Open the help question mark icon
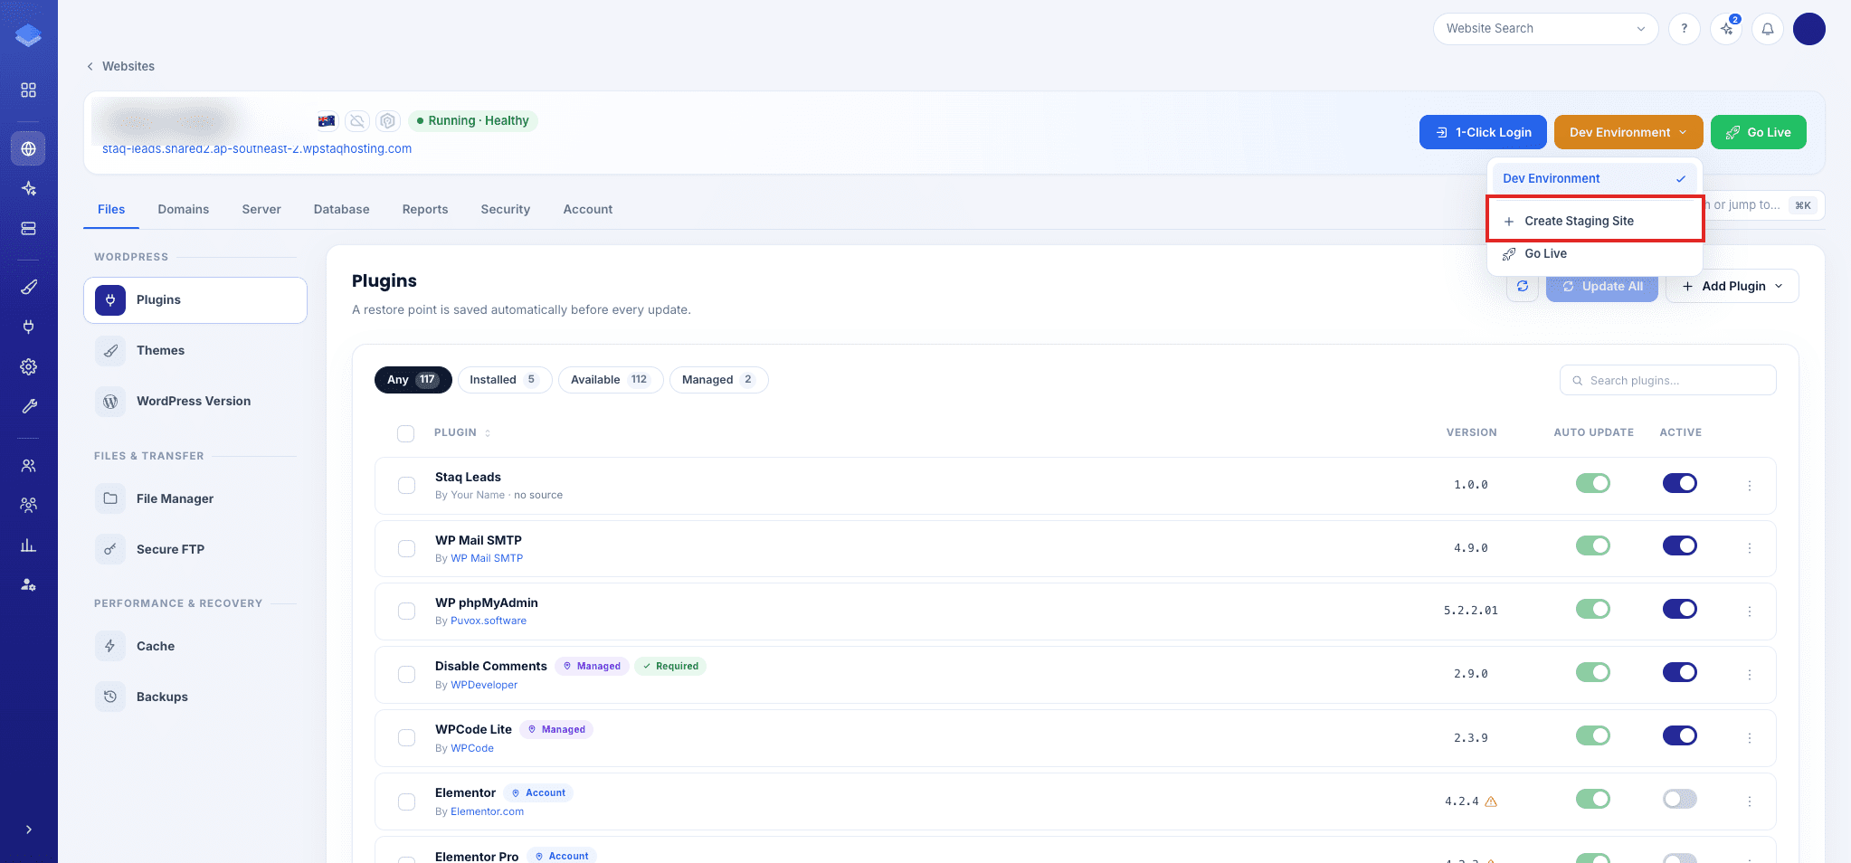This screenshot has height=863, width=1851. point(1684,29)
